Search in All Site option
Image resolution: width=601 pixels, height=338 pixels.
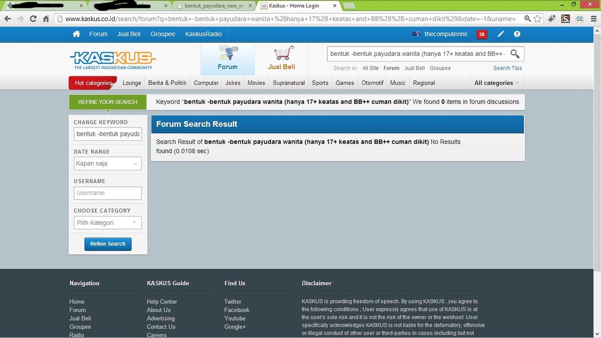pos(370,68)
